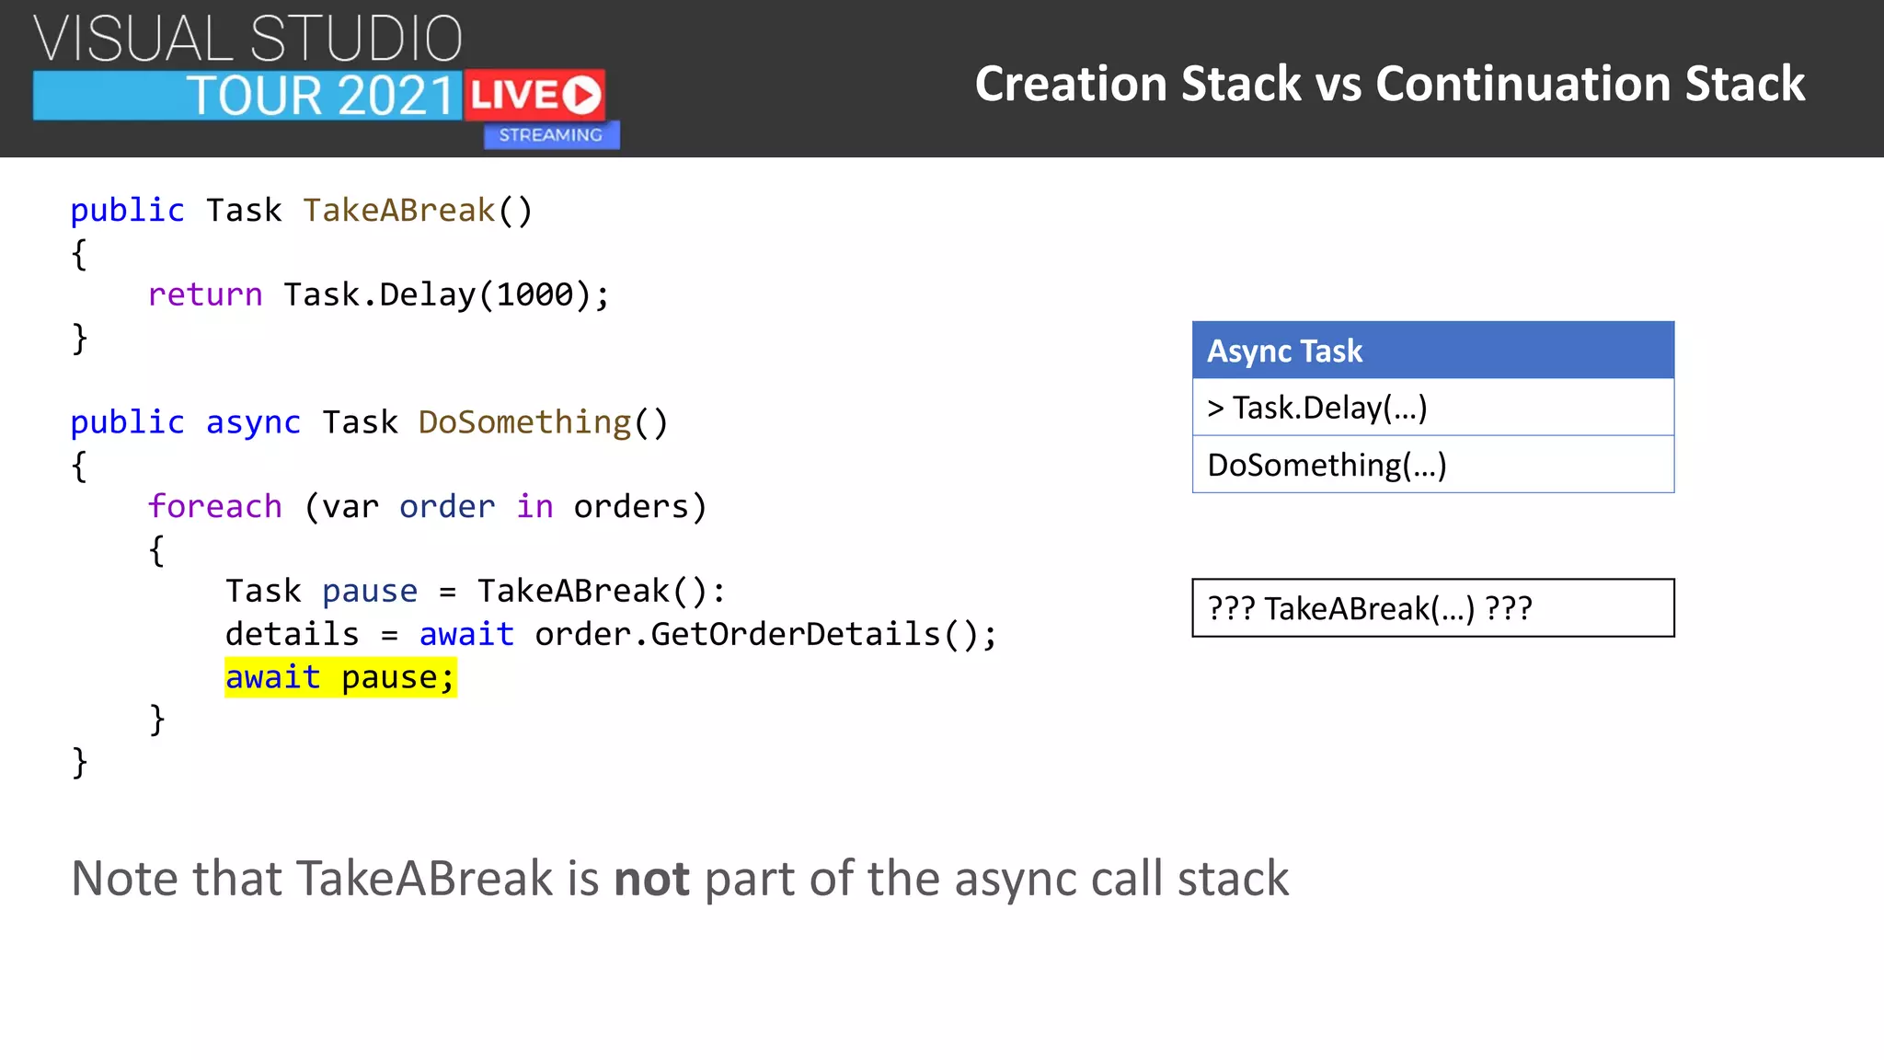
Task: Click the STREAMING label badge
Action: (x=551, y=135)
